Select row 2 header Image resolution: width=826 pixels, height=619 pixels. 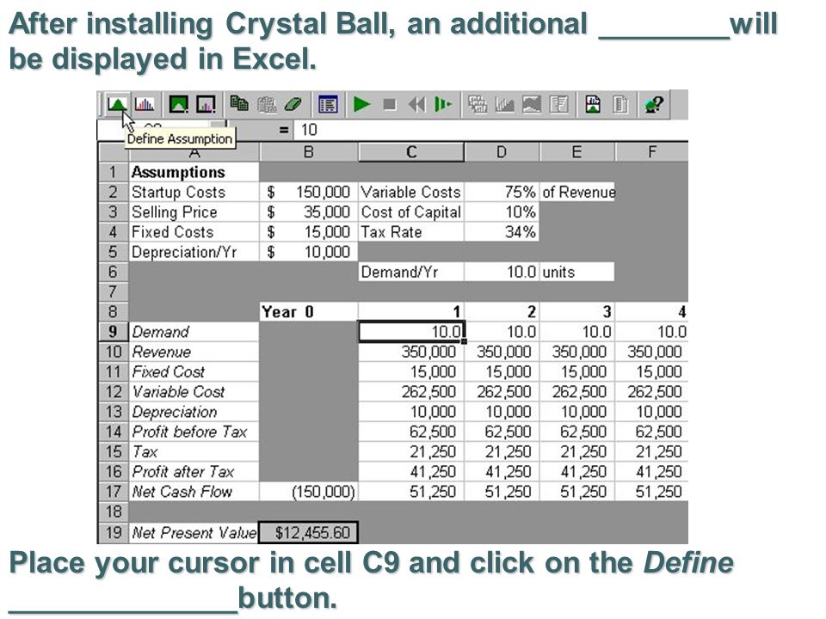(114, 192)
